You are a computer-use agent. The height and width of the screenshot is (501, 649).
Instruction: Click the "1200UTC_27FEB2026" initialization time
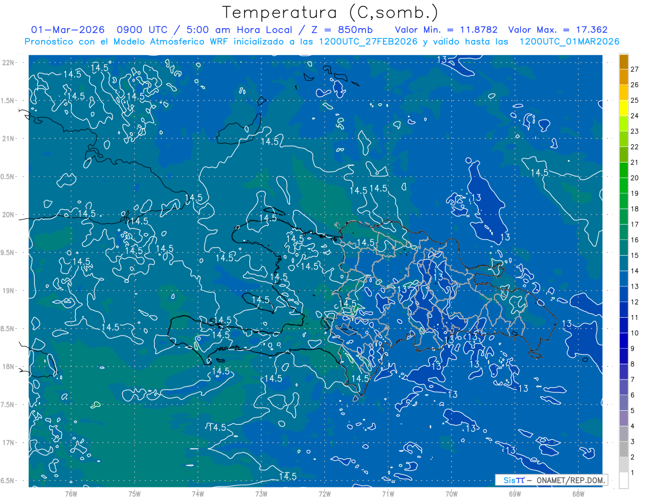point(368,42)
